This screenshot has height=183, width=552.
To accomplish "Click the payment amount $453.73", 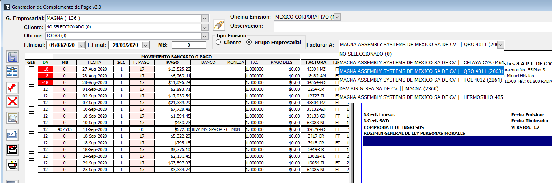I will tap(172, 123).
